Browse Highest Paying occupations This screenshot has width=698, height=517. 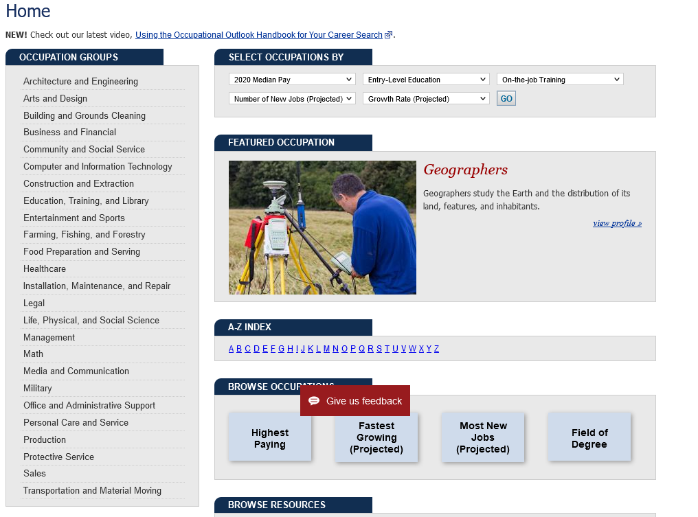click(270, 437)
